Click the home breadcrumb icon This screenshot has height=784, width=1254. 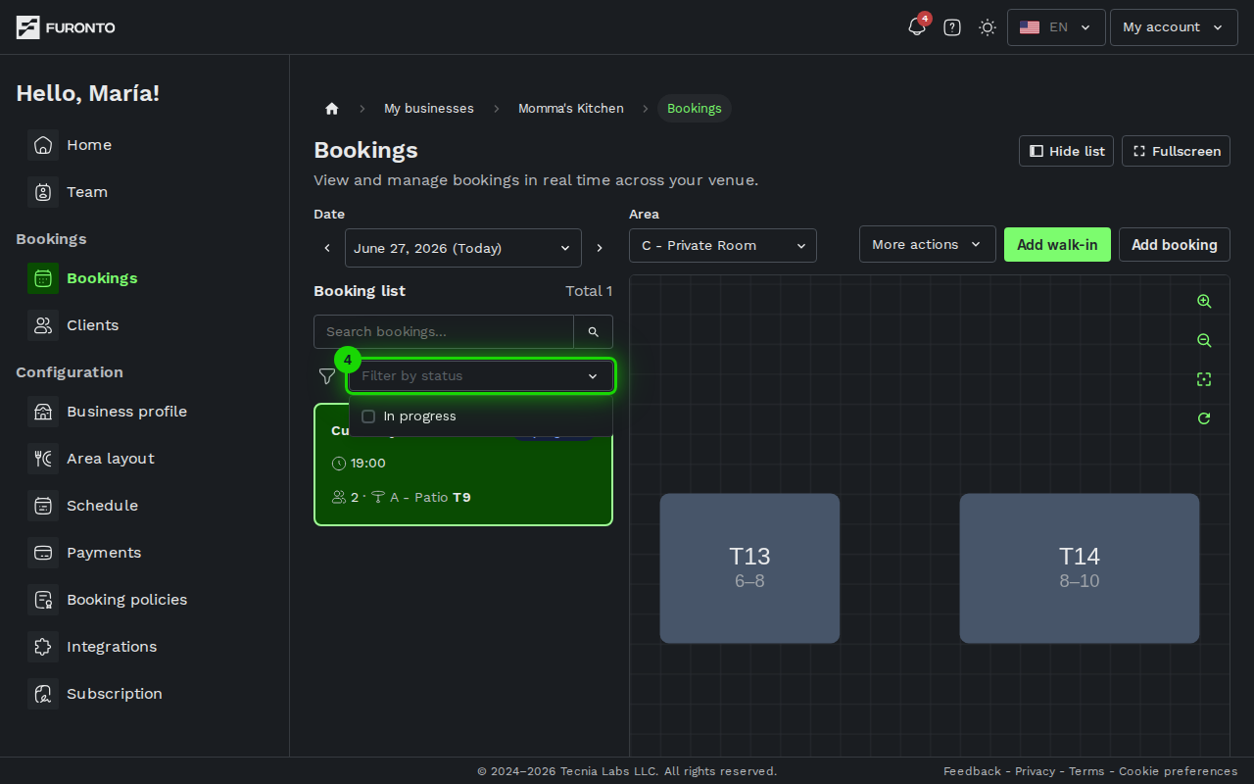pyautogui.click(x=332, y=109)
